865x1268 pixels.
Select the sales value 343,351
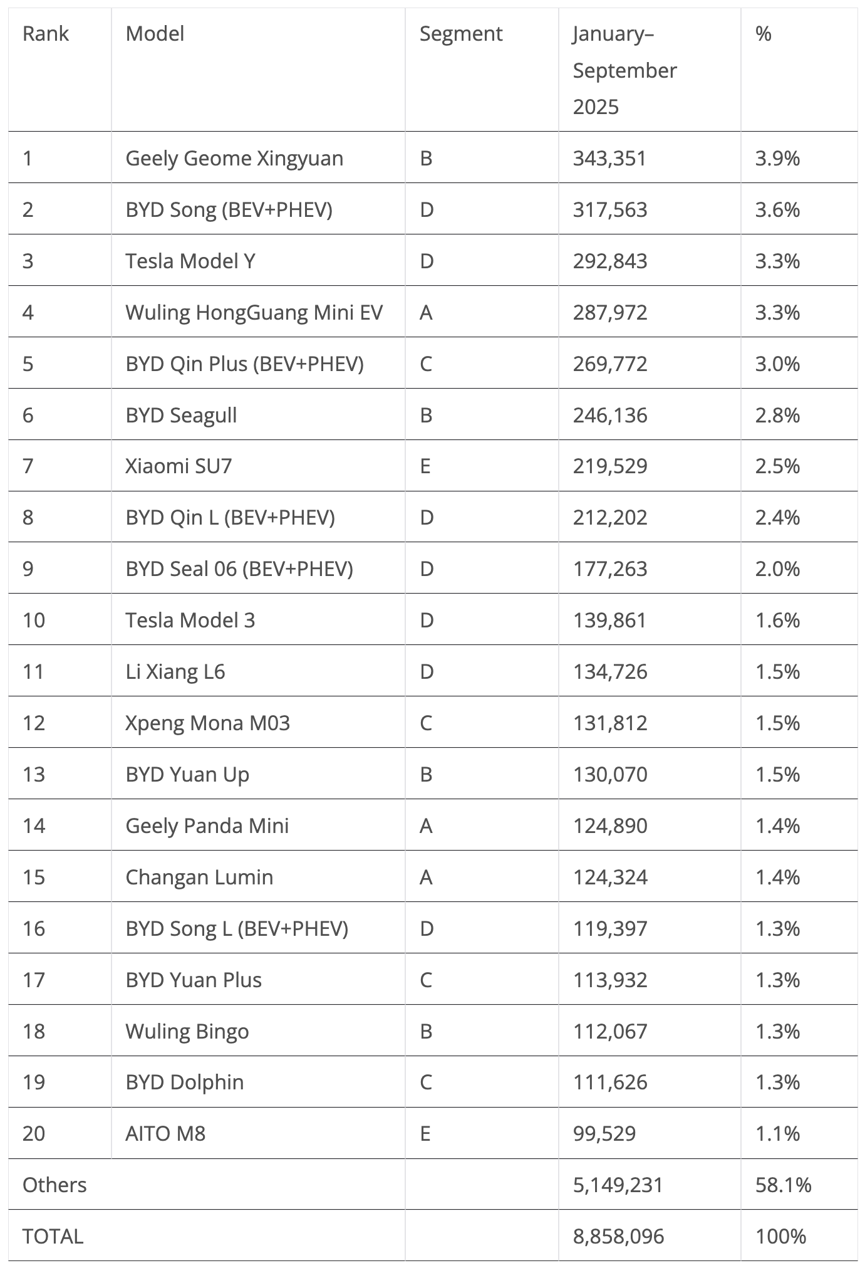click(x=609, y=158)
